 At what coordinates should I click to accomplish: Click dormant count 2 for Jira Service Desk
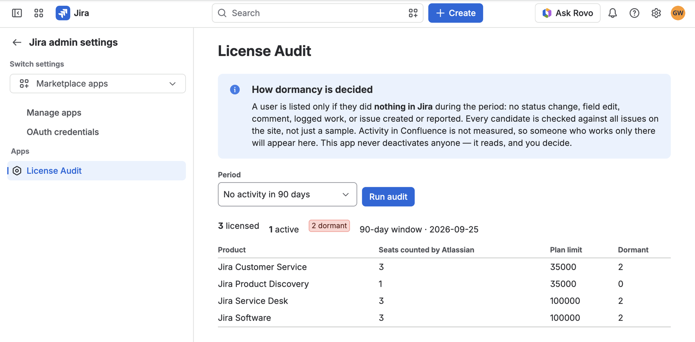620,301
